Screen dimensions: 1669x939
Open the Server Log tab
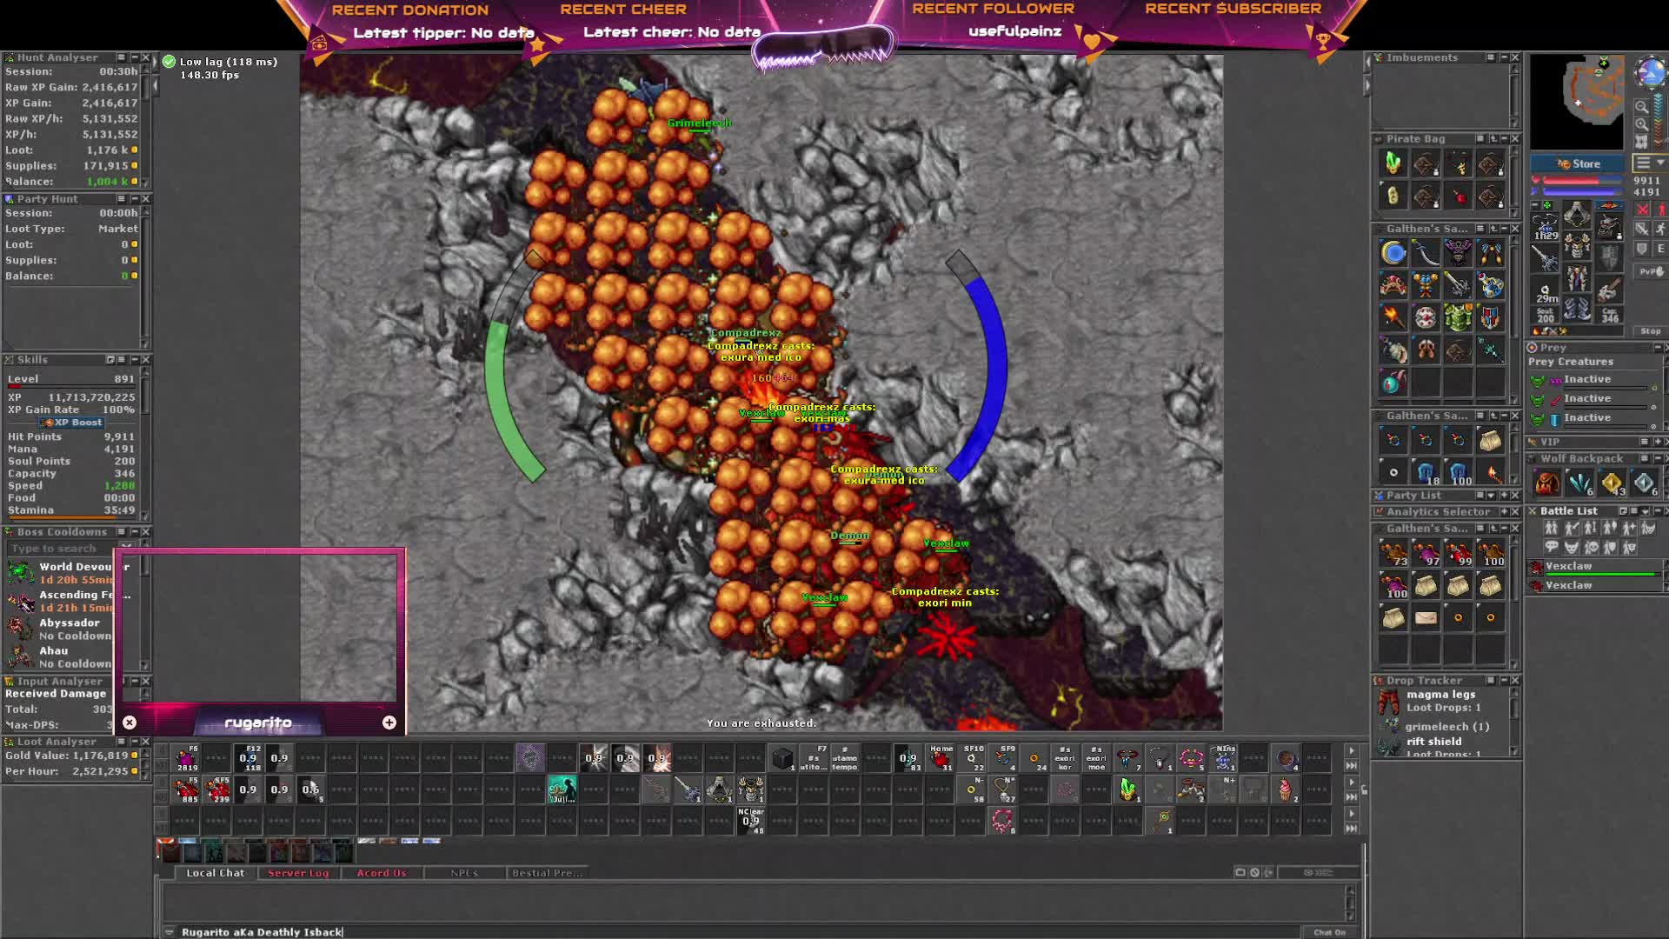298,873
